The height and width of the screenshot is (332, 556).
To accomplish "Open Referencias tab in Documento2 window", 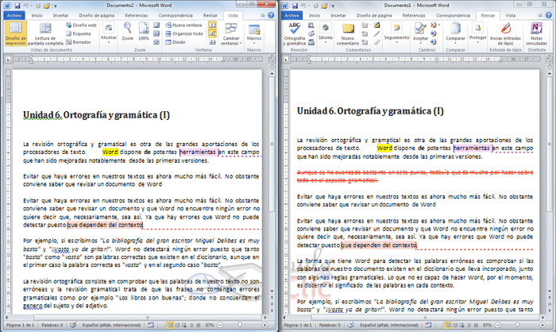I will 136,15.
